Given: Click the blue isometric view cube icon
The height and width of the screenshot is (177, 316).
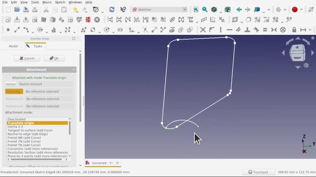Looking at the screenshot, I should (x=257, y=9).
